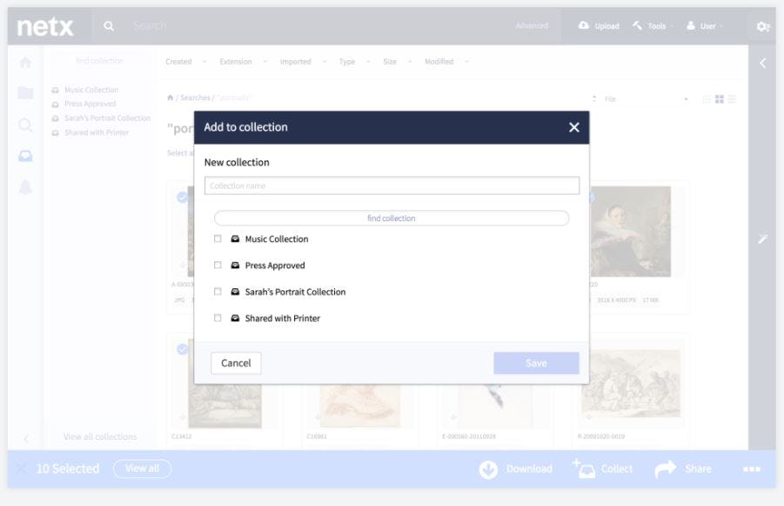Expand the Modified filter dropdown

click(443, 62)
